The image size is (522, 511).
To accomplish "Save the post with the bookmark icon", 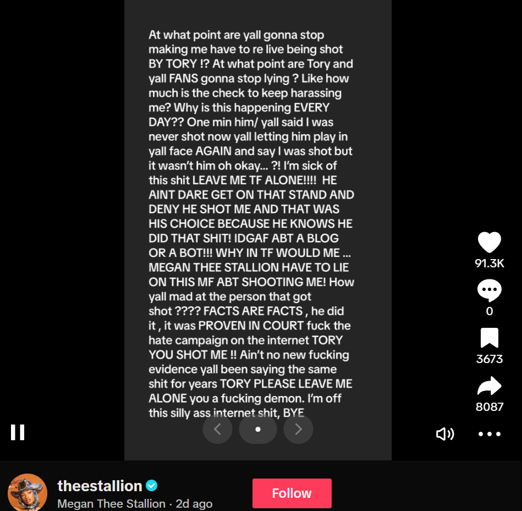I will (489, 338).
